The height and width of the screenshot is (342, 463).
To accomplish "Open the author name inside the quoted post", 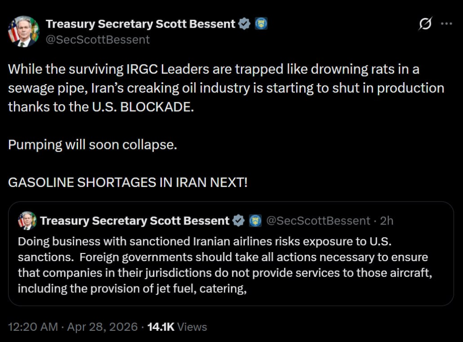I will click(x=135, y=220).
